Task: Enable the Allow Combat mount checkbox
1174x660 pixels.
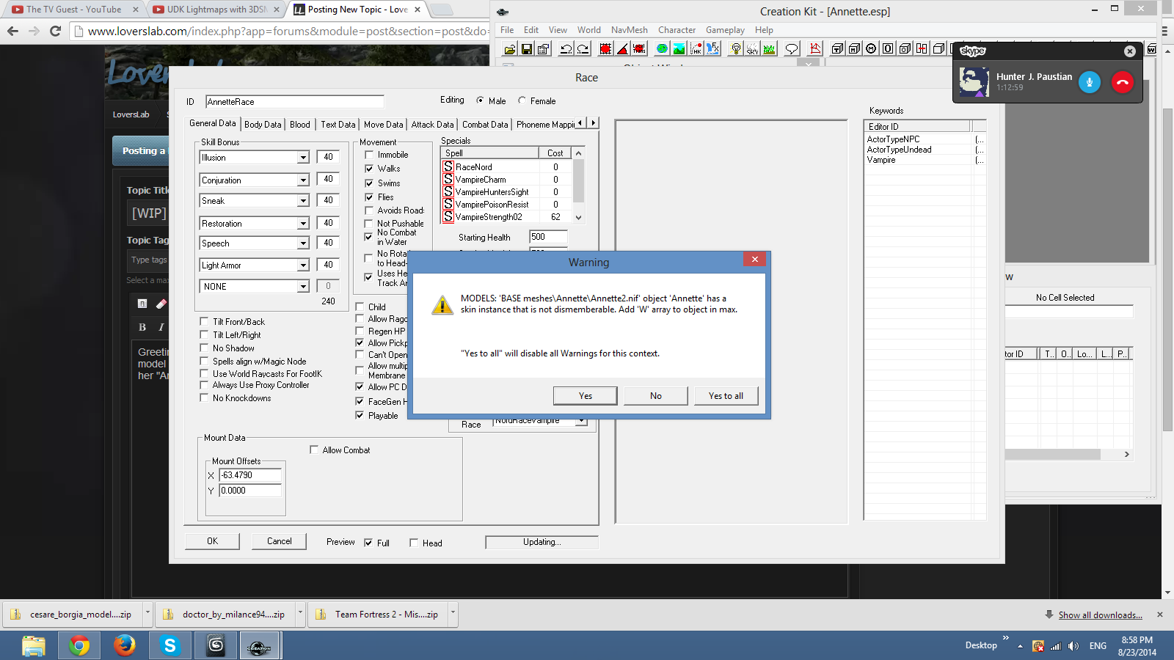Action: (314, 450)
